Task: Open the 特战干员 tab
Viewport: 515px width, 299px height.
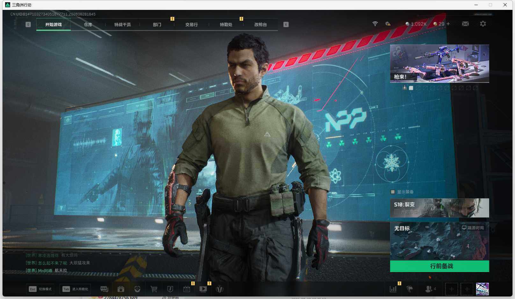Action: pos(122,25)
